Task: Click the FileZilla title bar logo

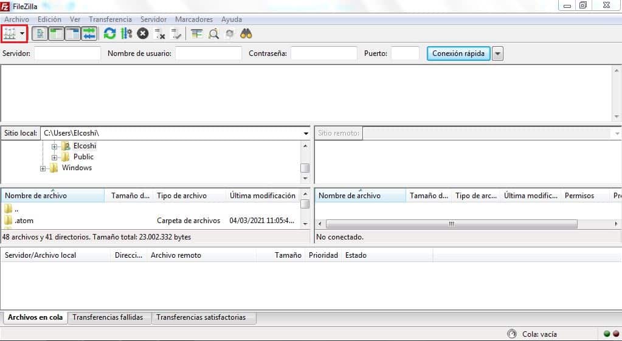Action: [x=5, y=6]
